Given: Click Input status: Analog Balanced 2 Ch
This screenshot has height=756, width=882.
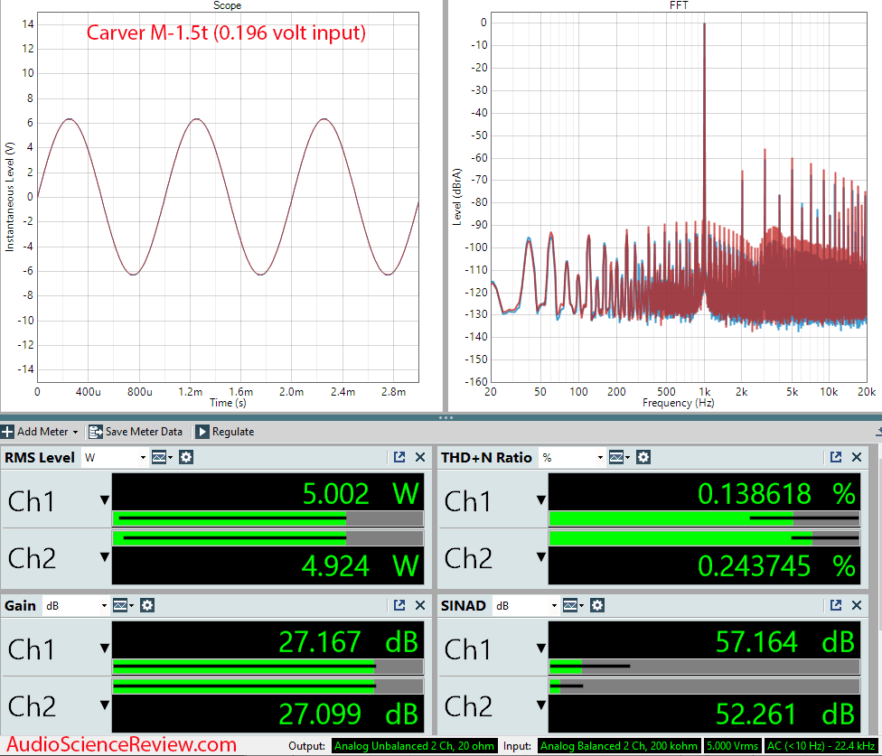Looking at the screenshot, I should point(619,746).
